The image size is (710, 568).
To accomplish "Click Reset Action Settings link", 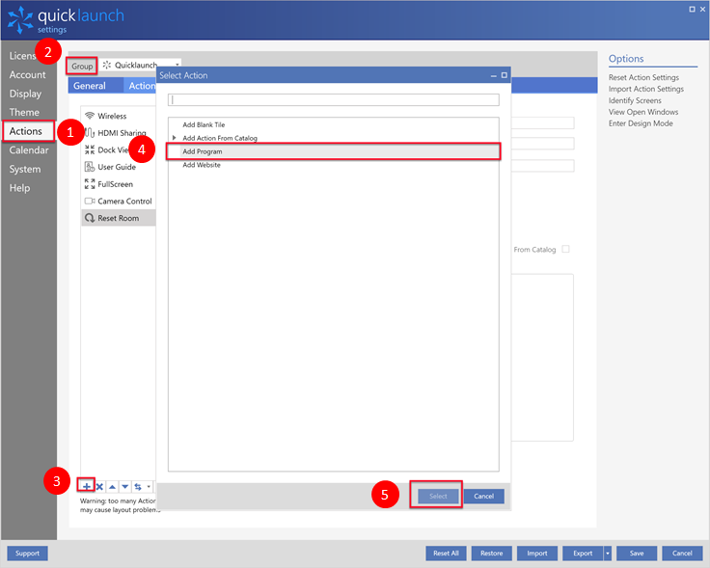I will coord(643,77).
